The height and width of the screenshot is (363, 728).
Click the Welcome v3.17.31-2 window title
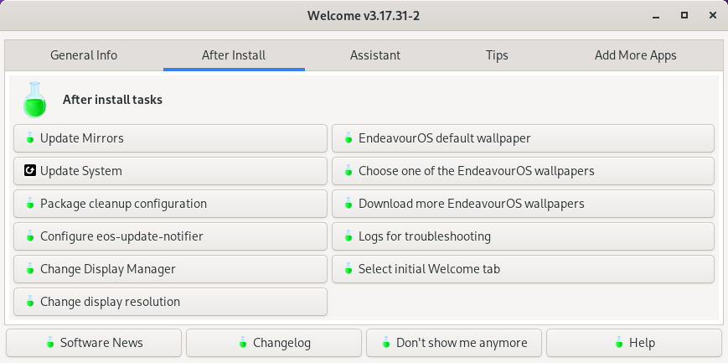pos(364,16)
